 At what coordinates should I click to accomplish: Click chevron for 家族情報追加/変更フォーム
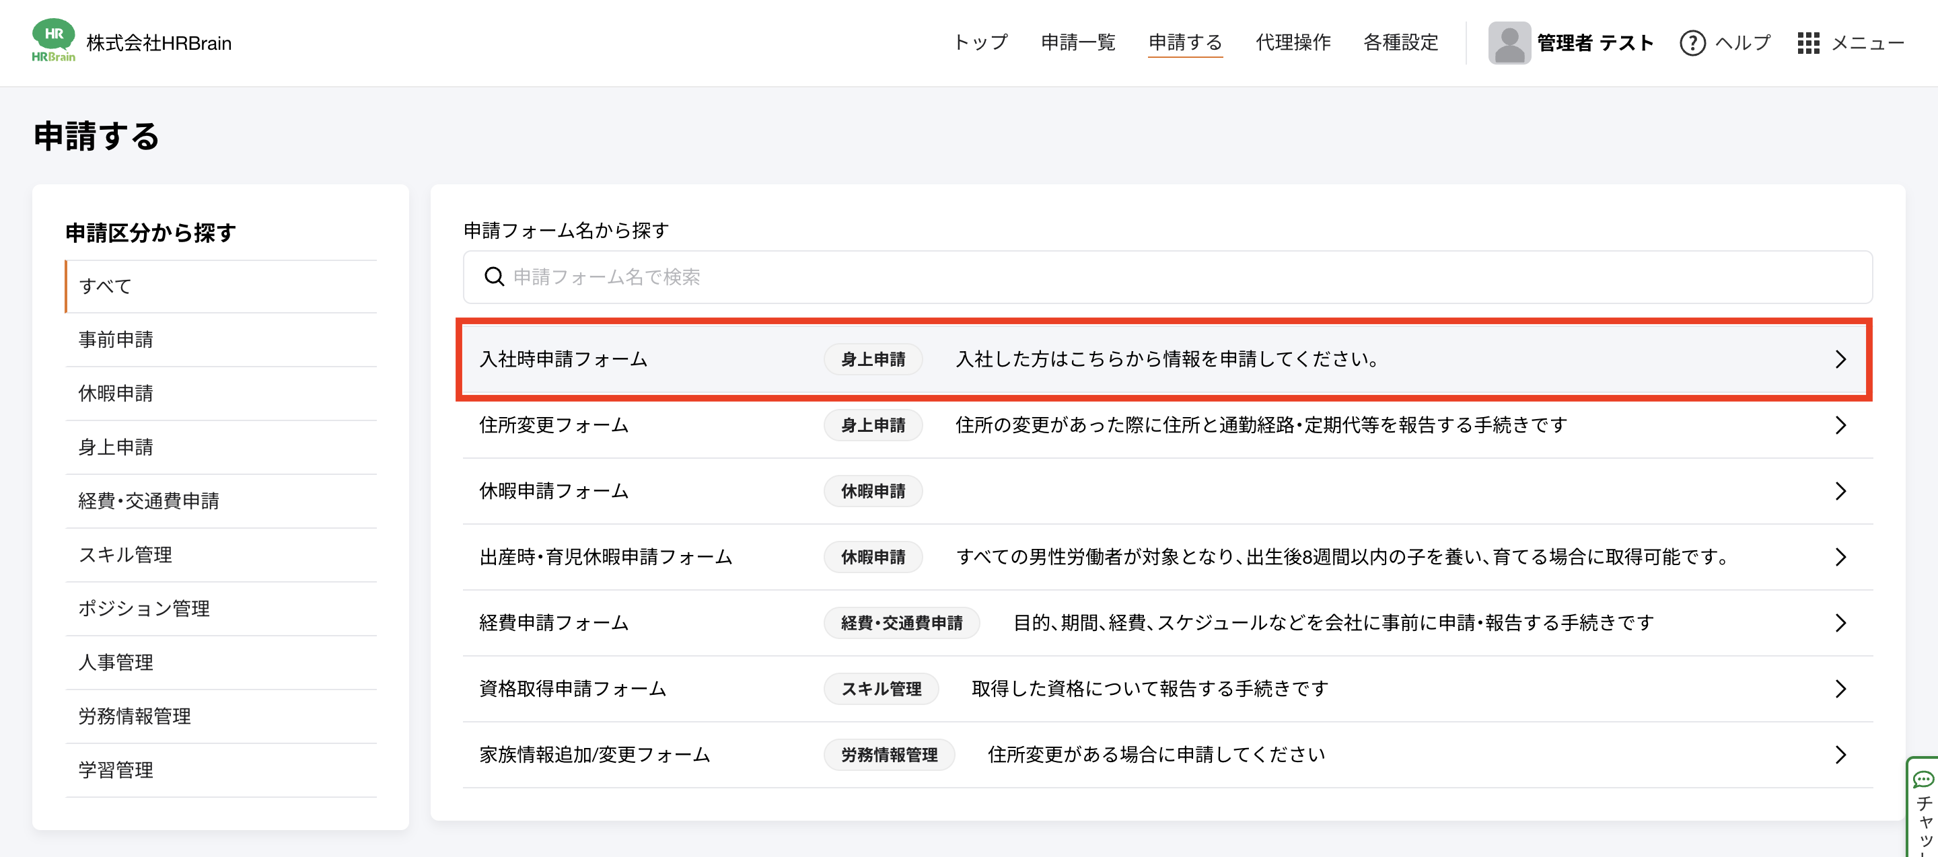[1840, 755]
